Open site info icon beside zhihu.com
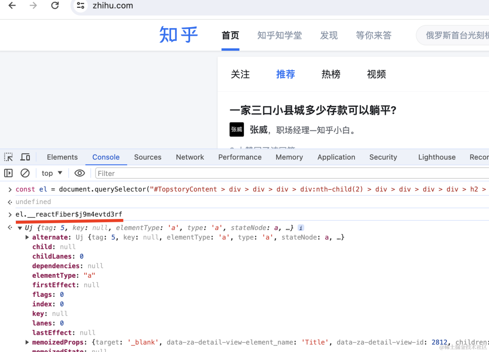This screenshot has height=352, width=489. (x=81, y=5)
